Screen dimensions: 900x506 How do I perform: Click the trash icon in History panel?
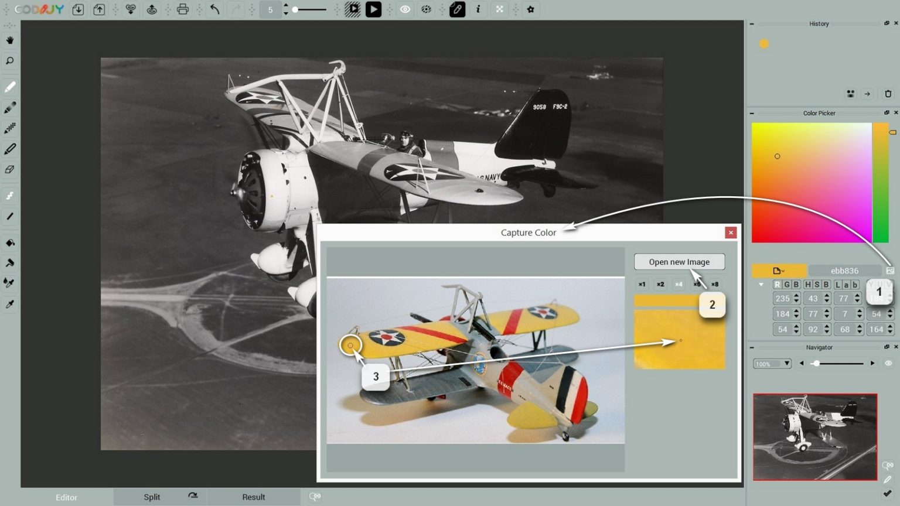[x=888, y=94]
